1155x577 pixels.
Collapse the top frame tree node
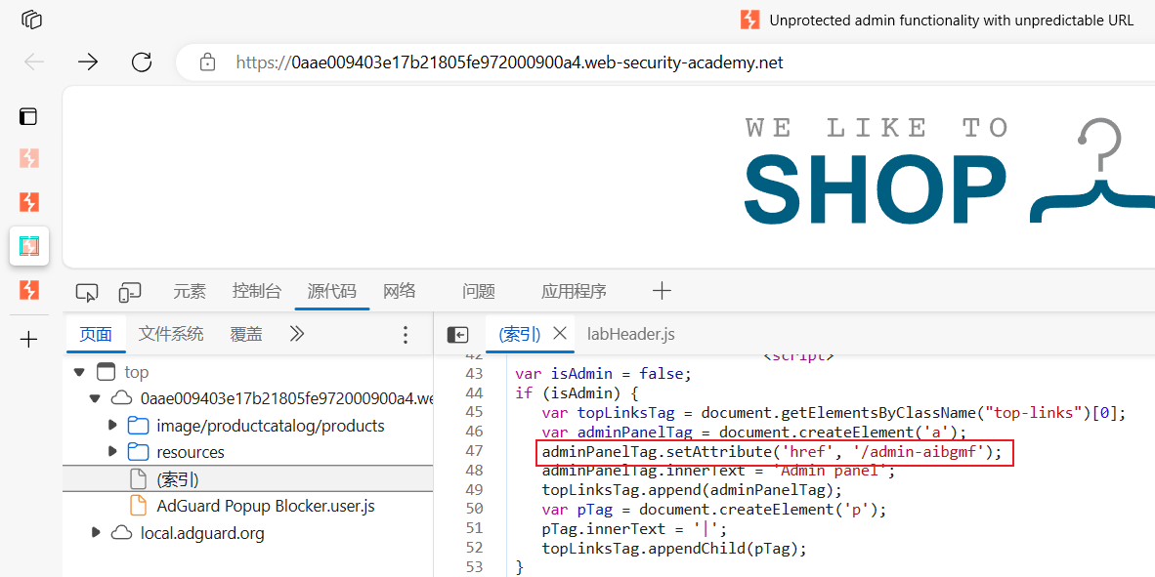point(79,373)
